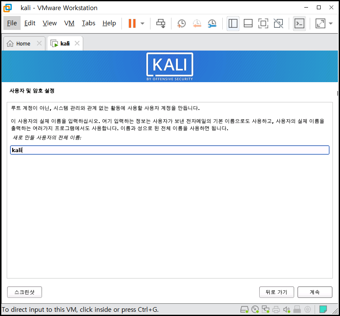The height and width of the screenshot is (316, 340).
Task: Click the webcam device status icon
Action: (308, 309)
